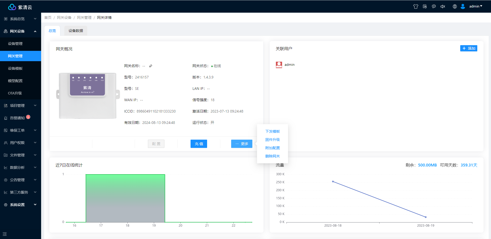Click the 公告管理 icon
This screenshot has width=491, height=239.
[6, 180]
